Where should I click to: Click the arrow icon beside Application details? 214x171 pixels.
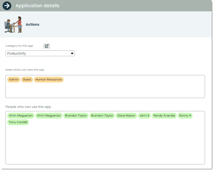point(7,6)
